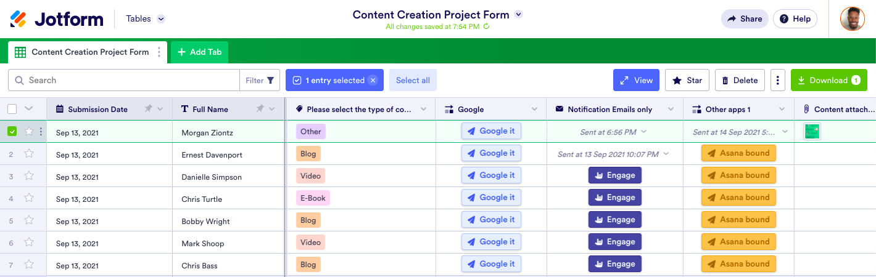
Task: Click the pin icon on Full Name column
Action: coord(260,109)
